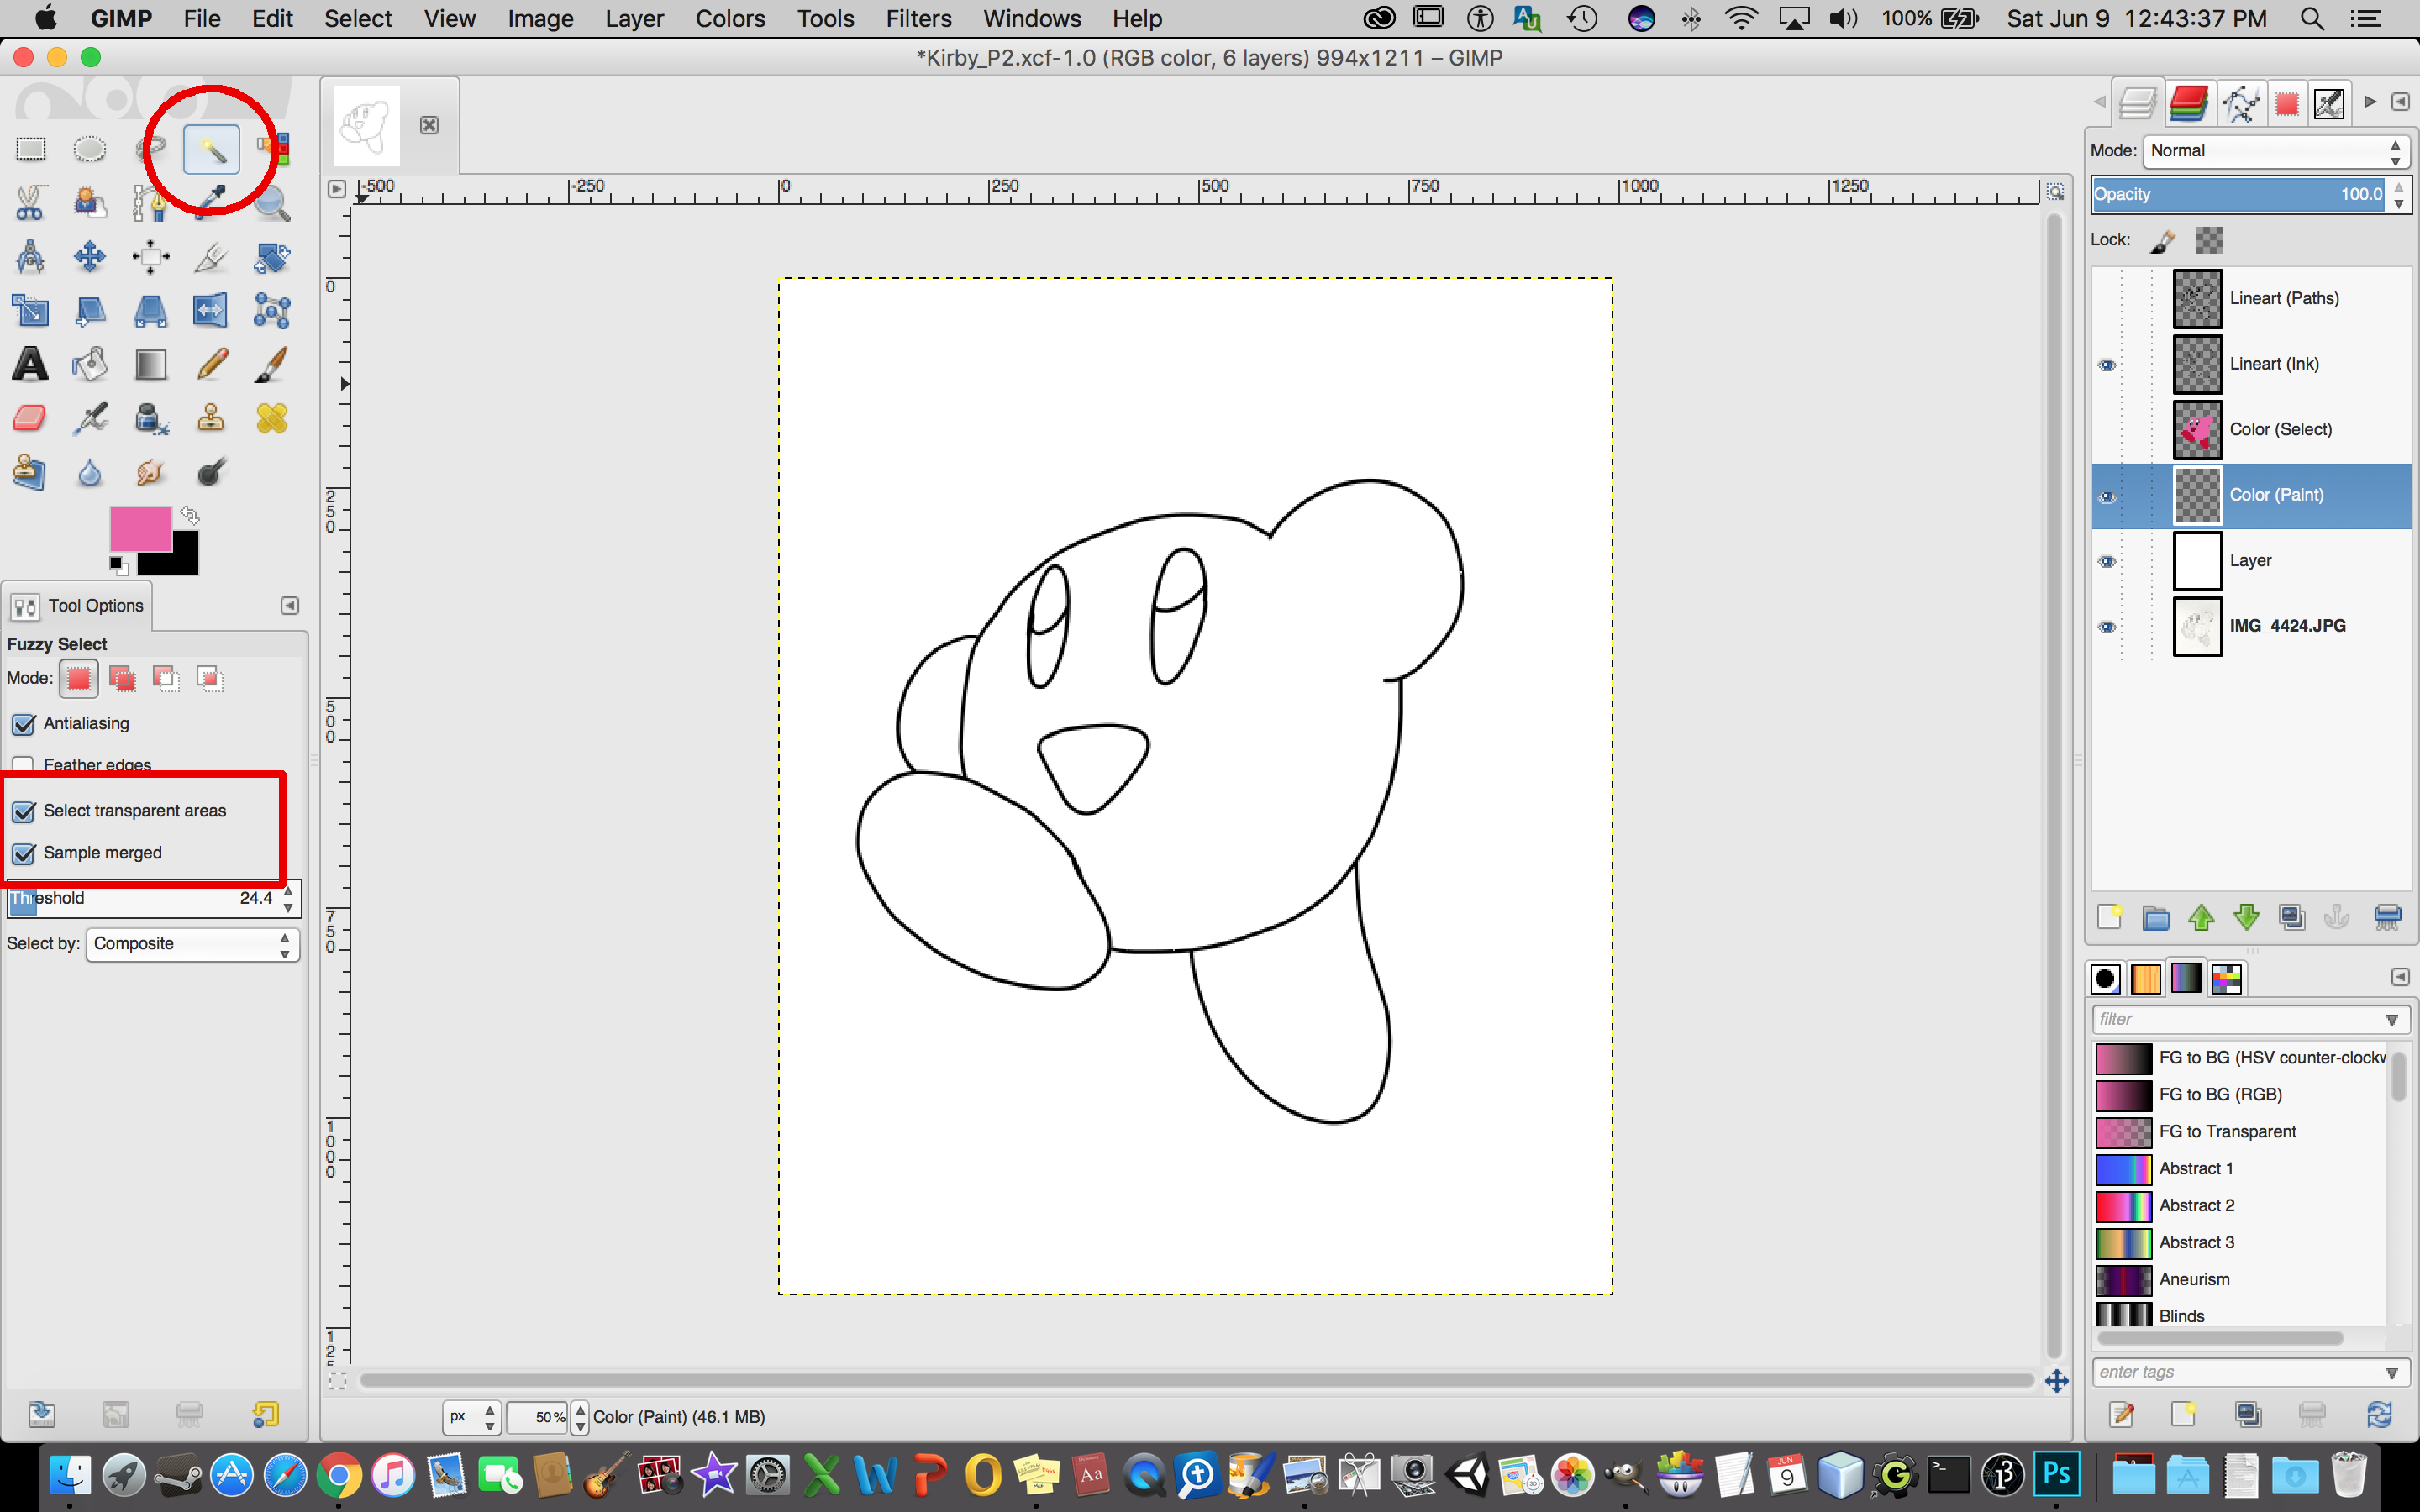Toggle the lock pixels brush icon
Viewport: 2420px width, 1512px height.
click(x=2162, y=240)
